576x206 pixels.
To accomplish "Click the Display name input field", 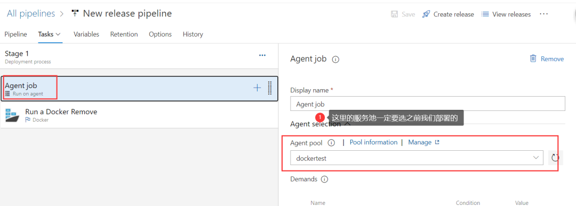I will 428,104.
